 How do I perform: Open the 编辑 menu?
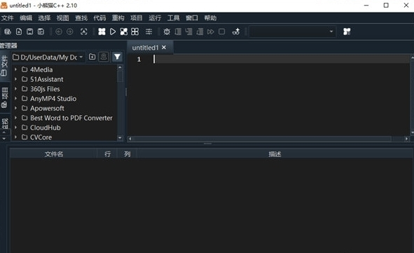coord(26,18)
